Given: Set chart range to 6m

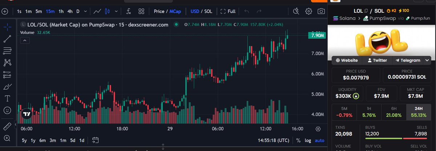Looking at the screenshot, I should click(43, 140).
